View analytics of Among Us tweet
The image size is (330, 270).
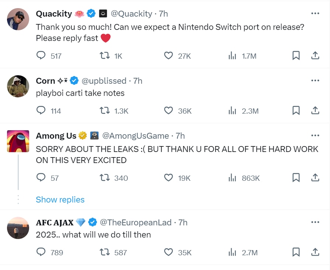pos(232,178)
